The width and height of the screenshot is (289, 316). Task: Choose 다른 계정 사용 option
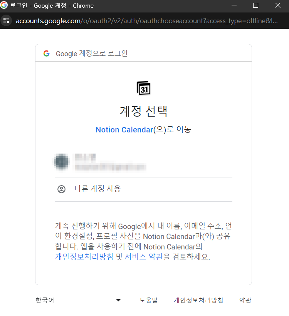143,189
